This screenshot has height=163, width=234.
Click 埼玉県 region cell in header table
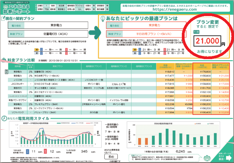(x=61, y=6)
